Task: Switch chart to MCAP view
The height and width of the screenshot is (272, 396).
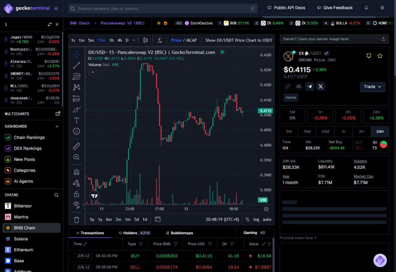Action: [191, 40]
